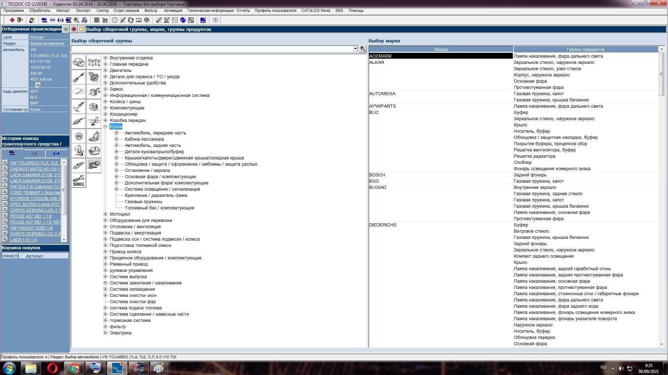Expand the Электрика tree node

click(x=105, y=333)
